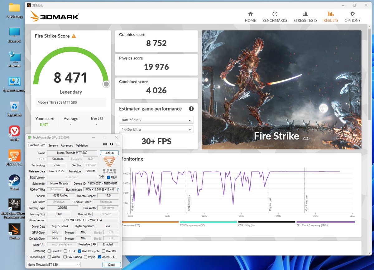Click the BIOS export share icon
This screenshot has width=374, height=270.
[x=101, y=177]
